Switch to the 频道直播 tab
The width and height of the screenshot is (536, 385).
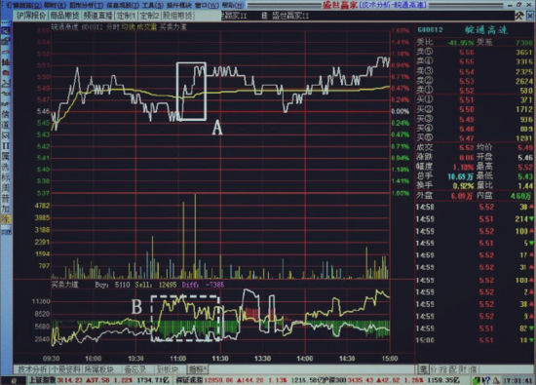97,16
